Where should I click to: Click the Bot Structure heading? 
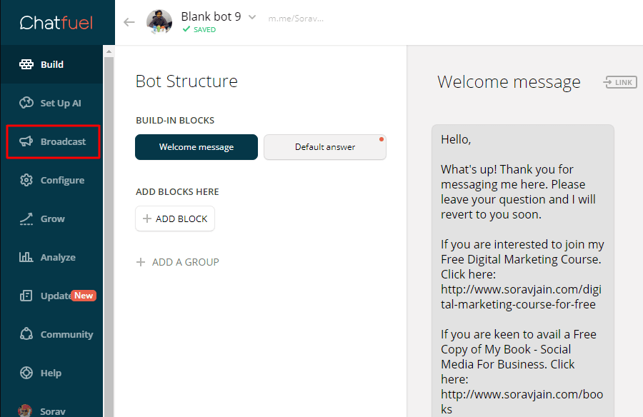point(186,81)
